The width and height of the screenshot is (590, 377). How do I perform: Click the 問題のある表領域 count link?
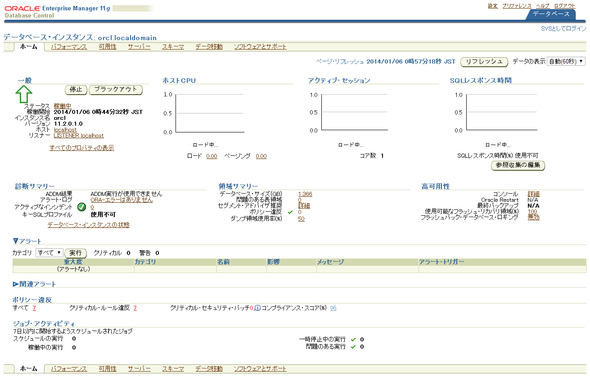click(300, 200)
